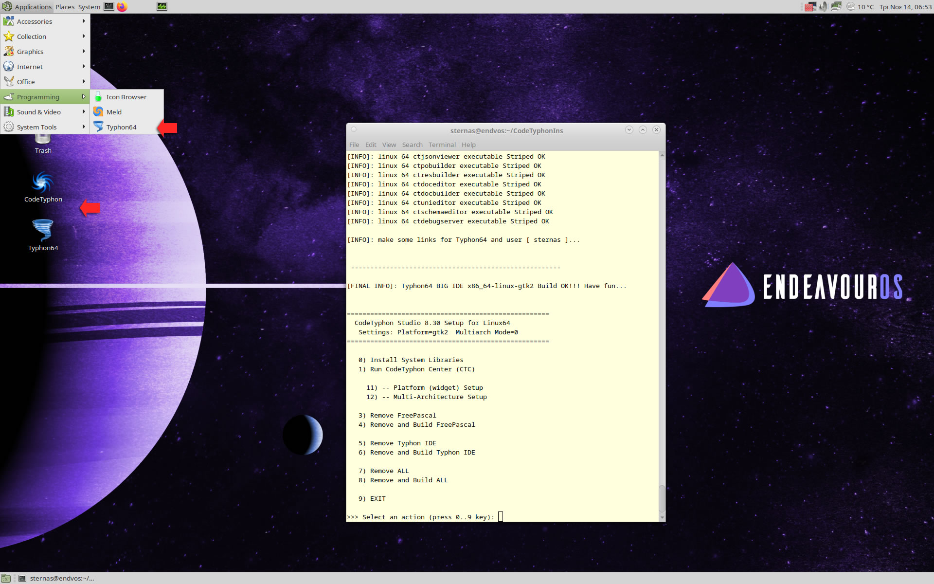Click the Accessories category icon
The image size is (934, 584).
(x=9, y=21)
